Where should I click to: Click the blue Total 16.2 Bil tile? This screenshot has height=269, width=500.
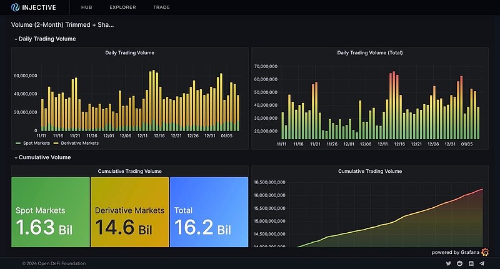pos(209,212)
